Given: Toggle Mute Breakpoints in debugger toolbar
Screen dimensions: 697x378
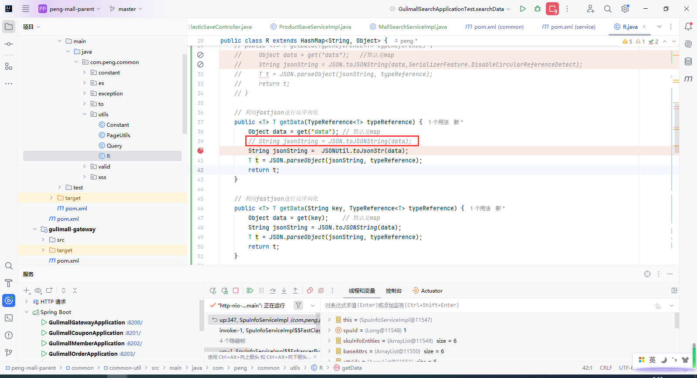Looking at the screenshot, I should pos(321,290).
